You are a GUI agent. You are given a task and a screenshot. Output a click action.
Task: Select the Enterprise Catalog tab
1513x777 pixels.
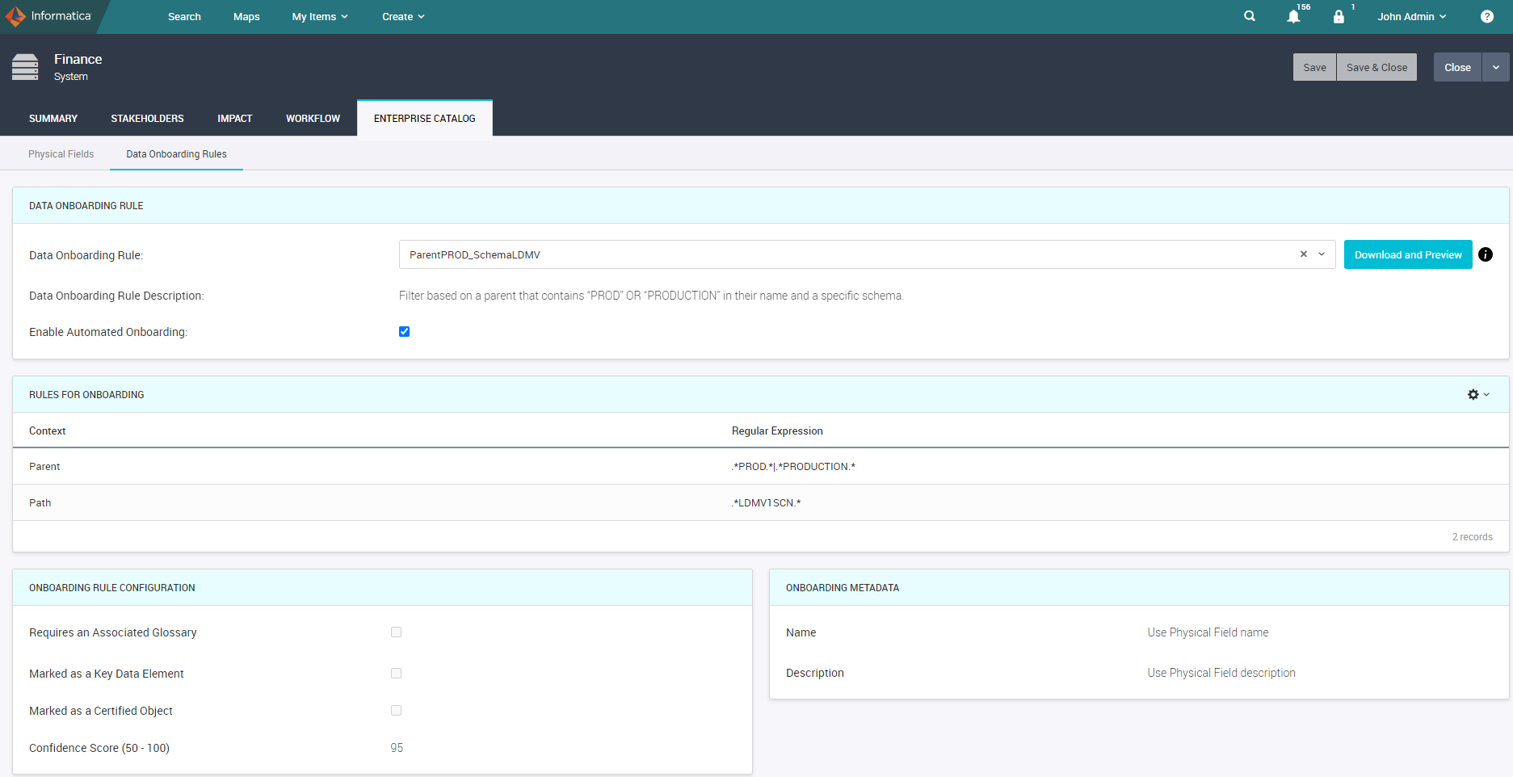click(x=425, y=118)
